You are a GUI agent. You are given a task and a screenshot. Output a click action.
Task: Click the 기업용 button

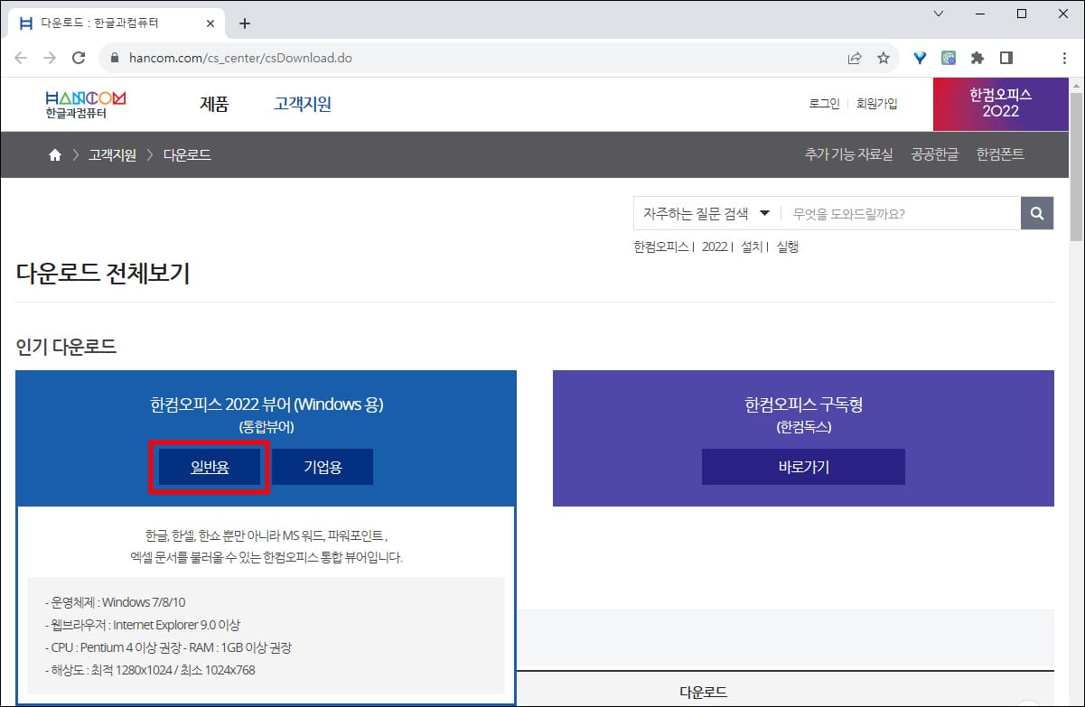coord(323,467)
